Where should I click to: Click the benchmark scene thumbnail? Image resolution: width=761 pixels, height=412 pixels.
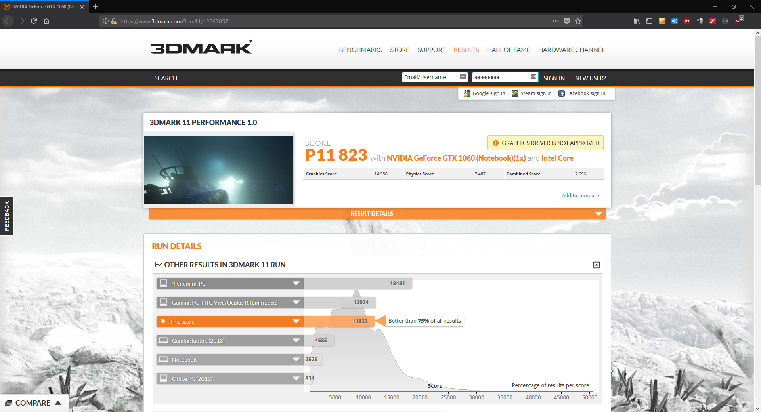click(218, 170)
